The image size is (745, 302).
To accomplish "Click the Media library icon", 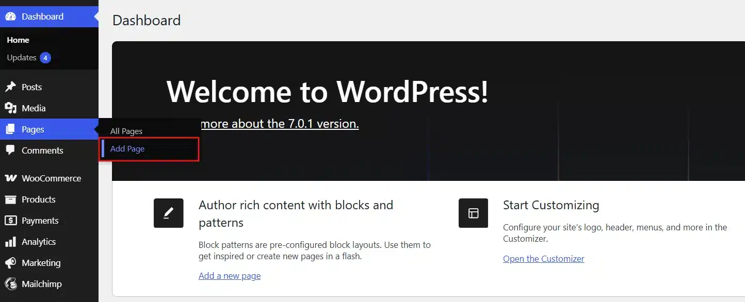I will tap(10, 108).
